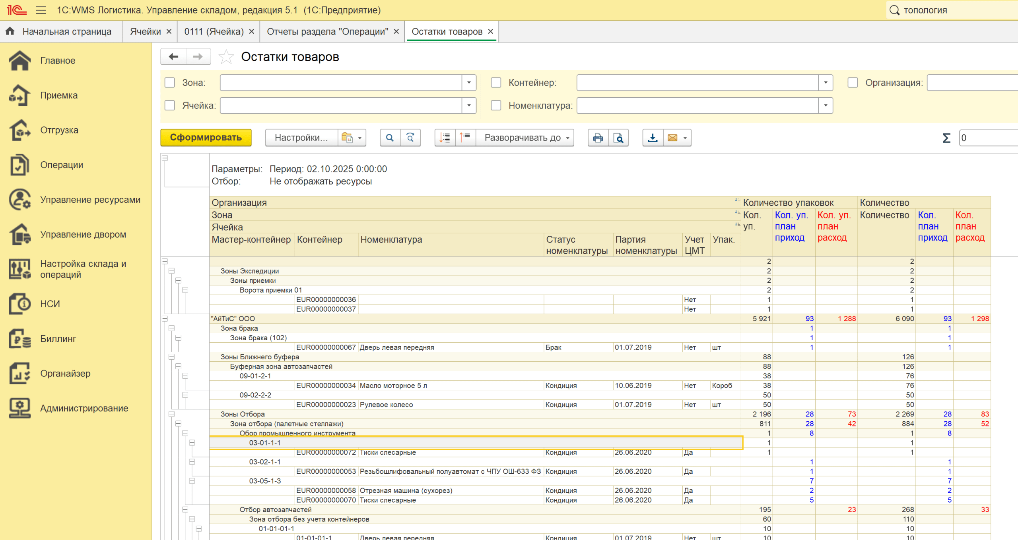Click the print report icon
The image size is (1018, 540).
click(598, 138)
